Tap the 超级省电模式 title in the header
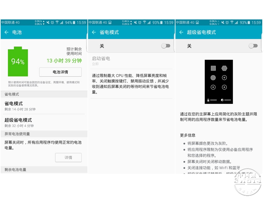 click(x=201, y=32)
